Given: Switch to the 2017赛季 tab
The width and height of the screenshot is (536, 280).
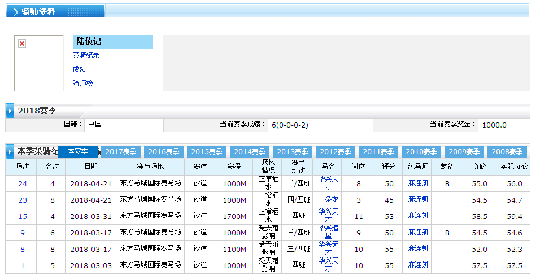Looking at the screenshot, I should coord(122,152).
